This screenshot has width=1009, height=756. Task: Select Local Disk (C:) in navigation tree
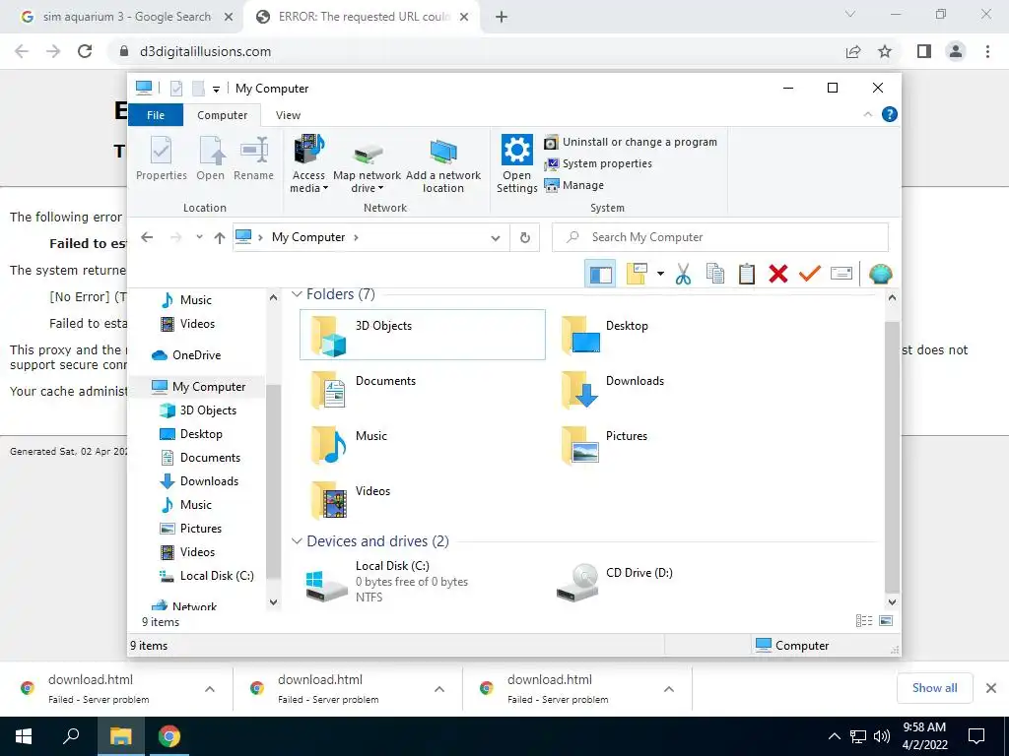tap(207, 576)
